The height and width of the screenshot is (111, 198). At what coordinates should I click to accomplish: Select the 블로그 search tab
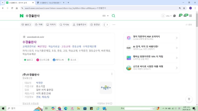[x=26, y=24]
